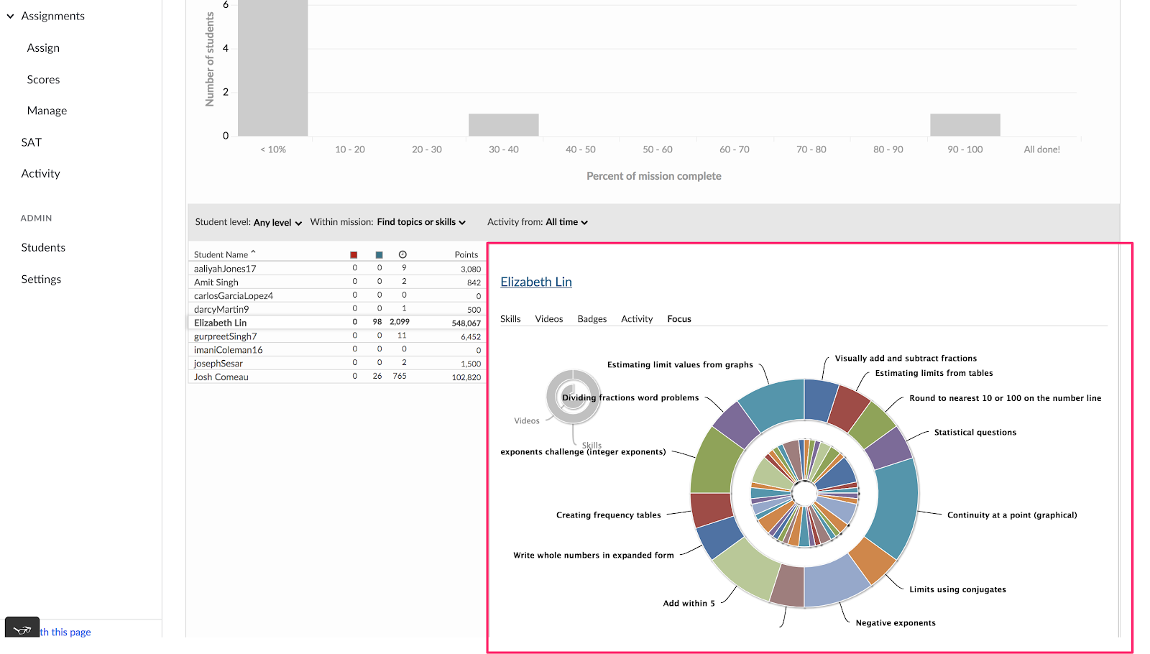
Task: Open the Videos tab for Elizabeth Lin
Action: click(548, 319)
